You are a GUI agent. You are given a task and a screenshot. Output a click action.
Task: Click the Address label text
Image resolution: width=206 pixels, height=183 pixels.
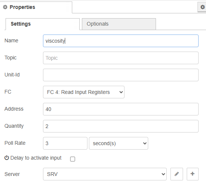coord(14,109)
